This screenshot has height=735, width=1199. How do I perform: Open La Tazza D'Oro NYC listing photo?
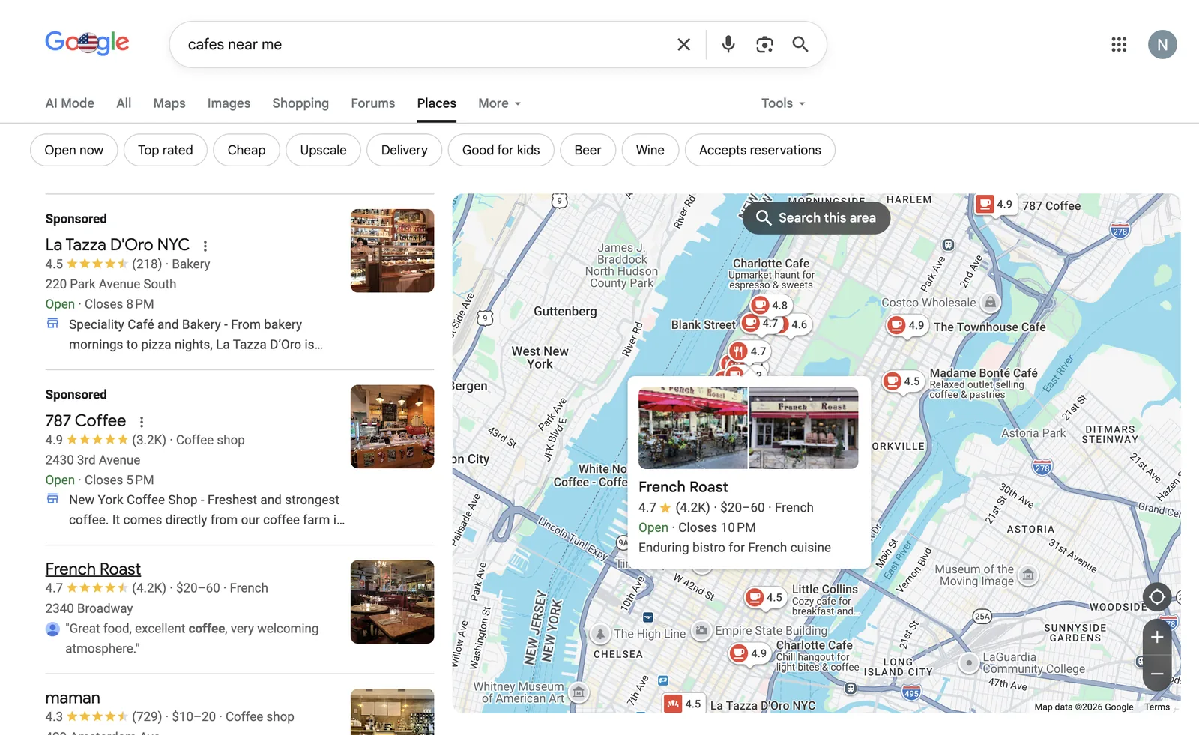[x=393, y=251]
